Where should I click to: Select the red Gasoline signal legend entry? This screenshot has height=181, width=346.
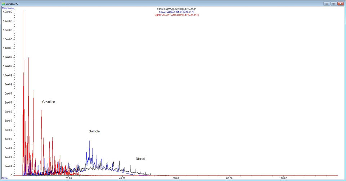click(177, 15)
